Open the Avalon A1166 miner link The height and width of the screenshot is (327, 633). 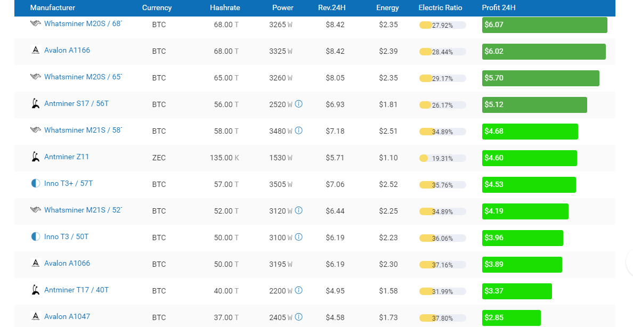tap(67, 50)
